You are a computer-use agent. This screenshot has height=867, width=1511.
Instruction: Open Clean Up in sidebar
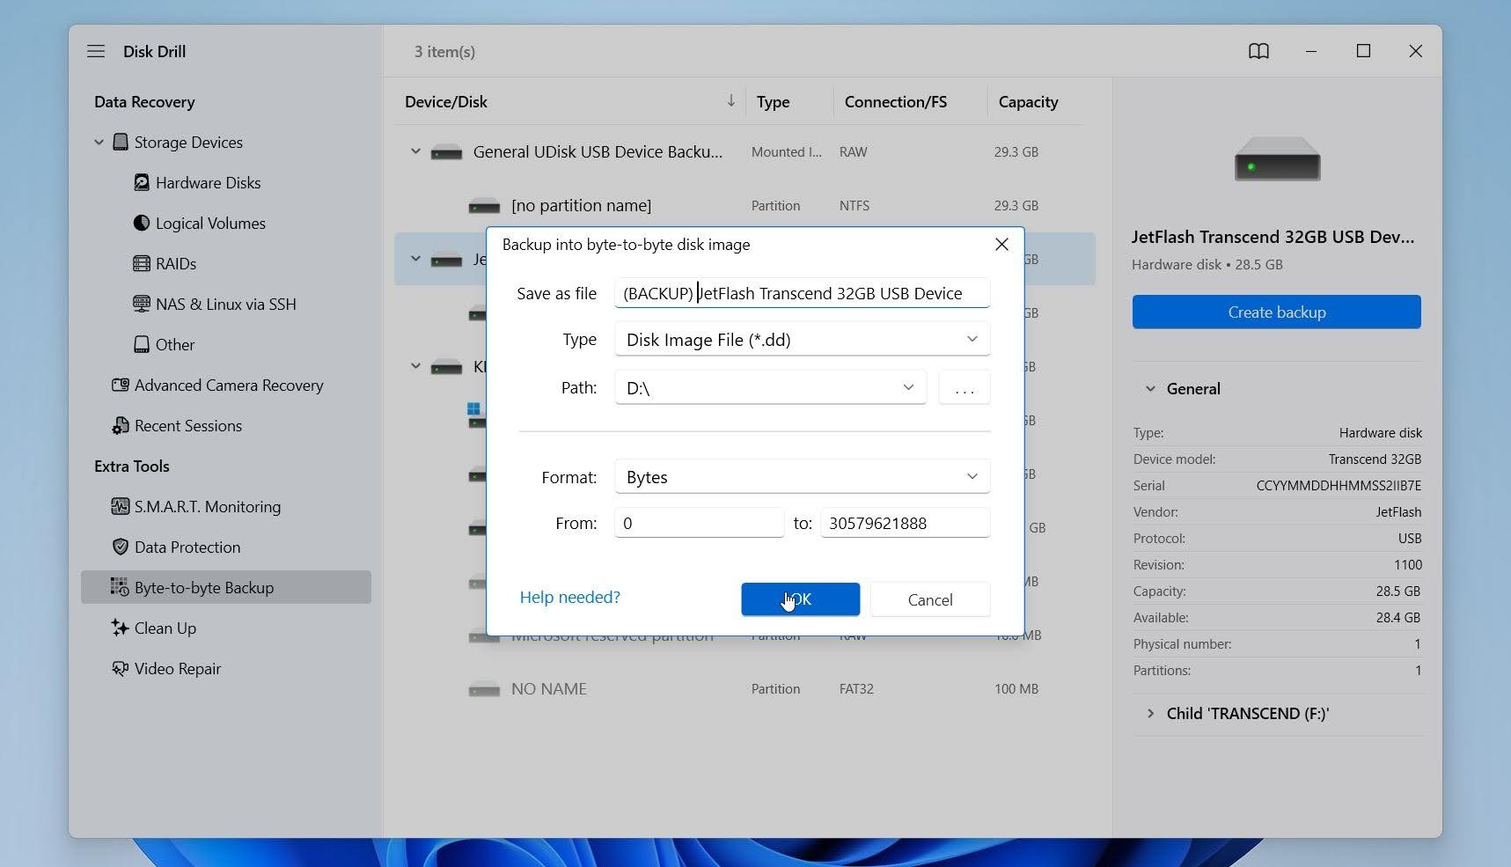165,628
